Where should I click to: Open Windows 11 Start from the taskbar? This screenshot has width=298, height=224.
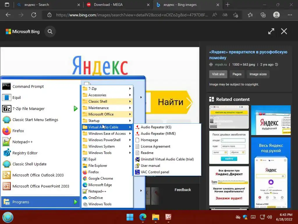click(x=130, y=217)
